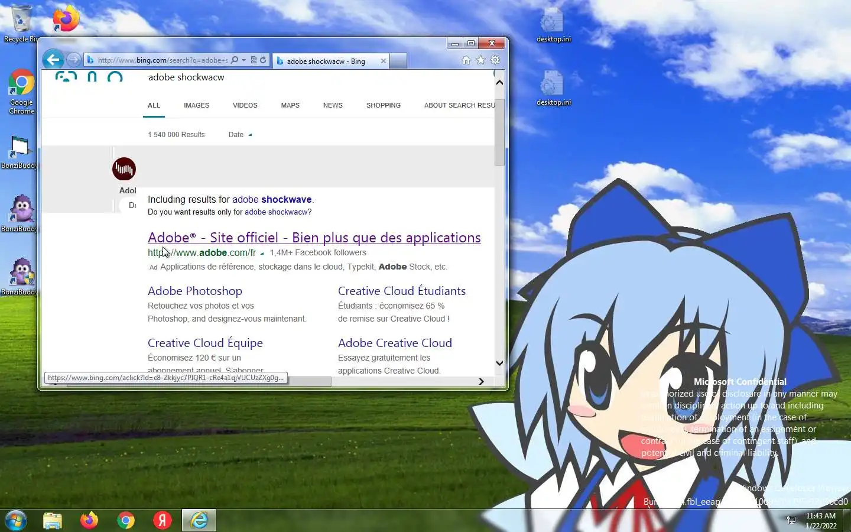Click the Bing URL address field
The width and height of the screenshot is (851, 532).
(x=163, y=60)
